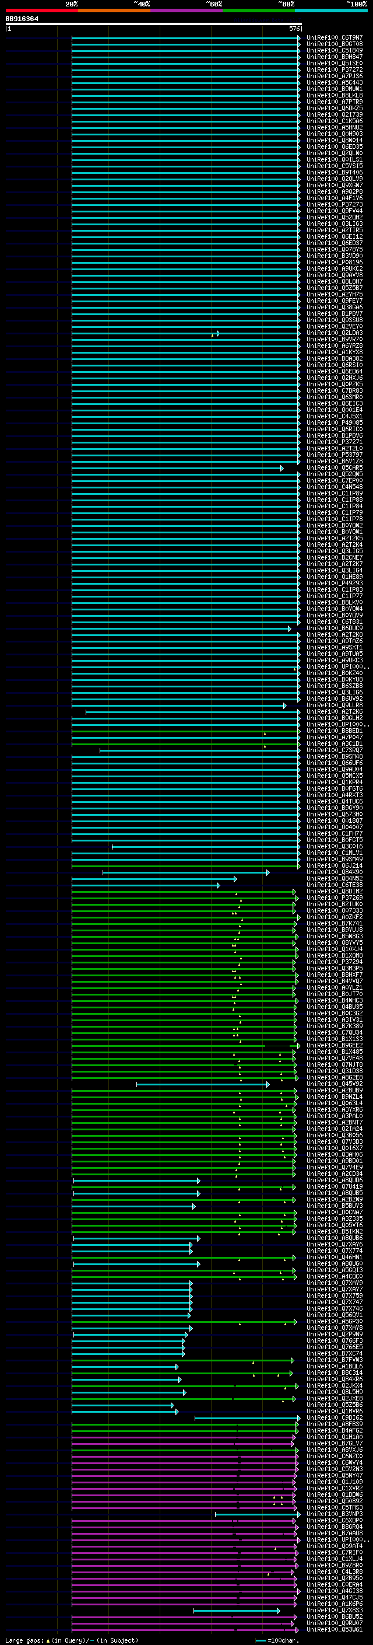Click hit label UniRef100_Q50892
The height and width of the screenshot is (1645, 373).
click(x=335, y=1501)
